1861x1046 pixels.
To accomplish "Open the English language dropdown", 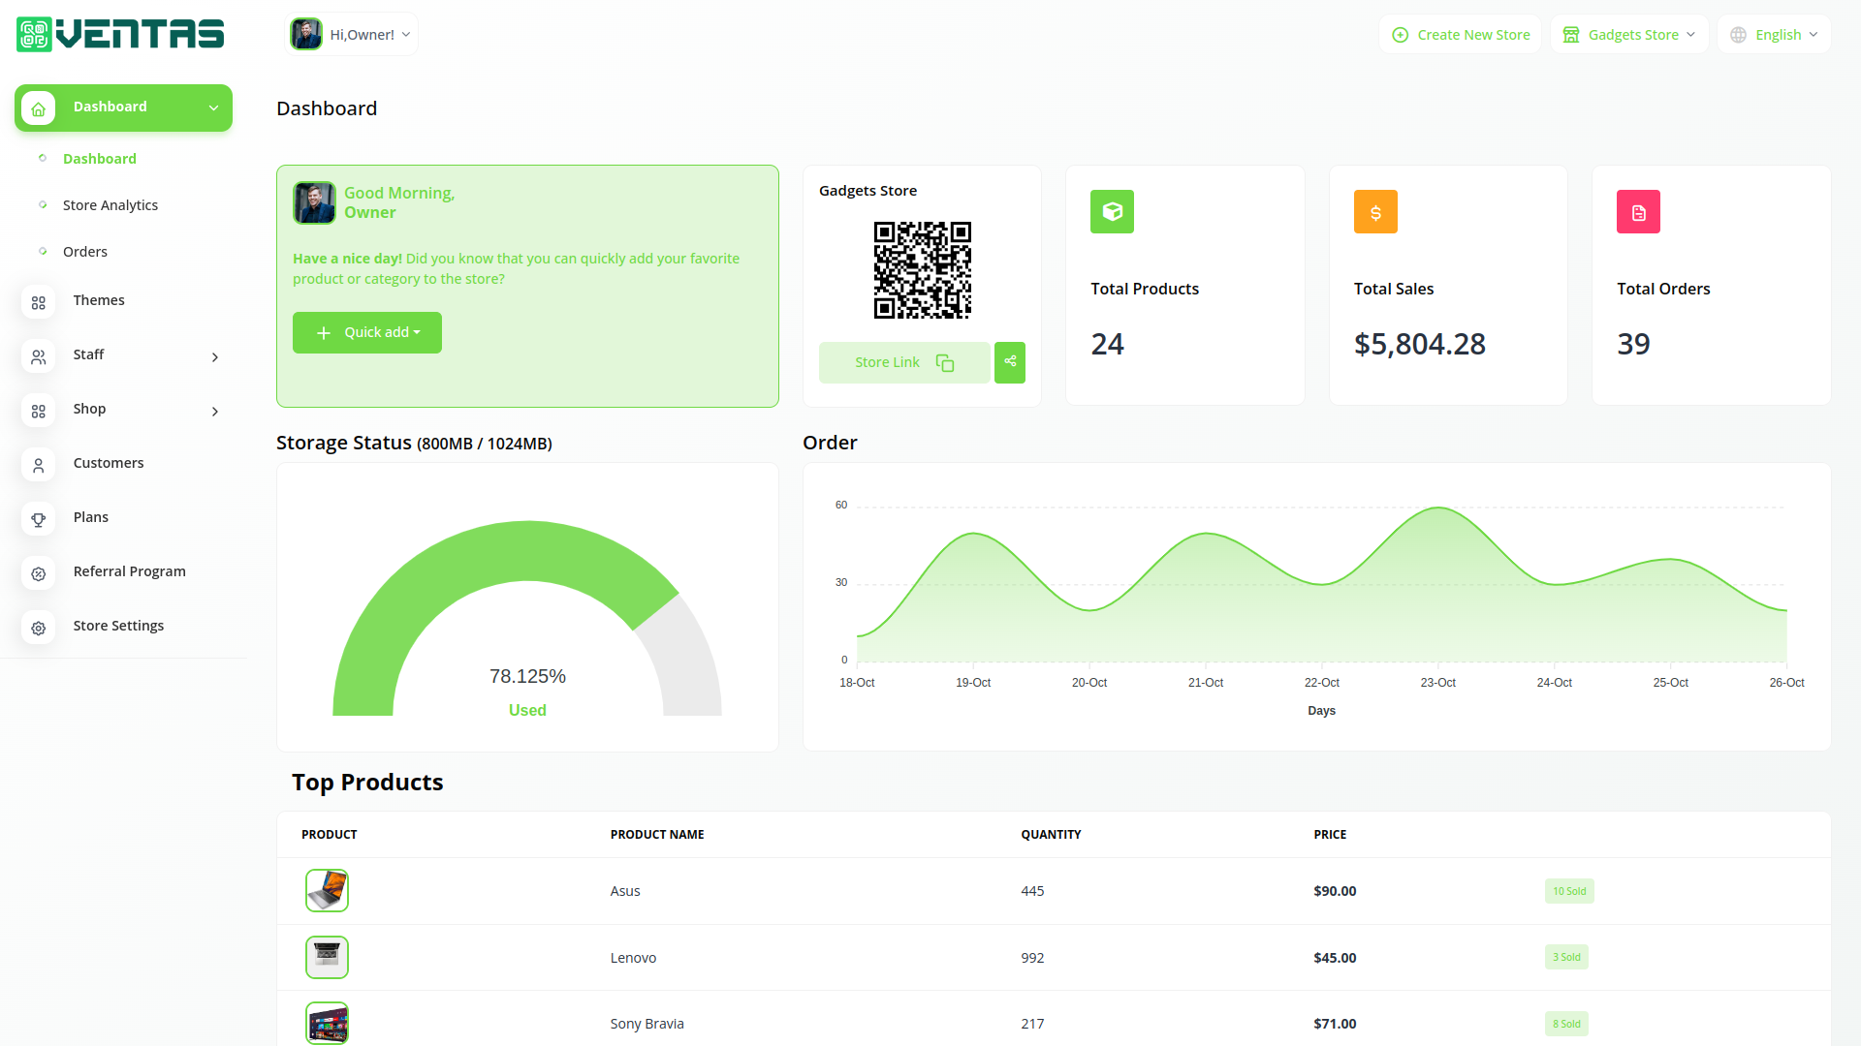I will pos(1774,35).
